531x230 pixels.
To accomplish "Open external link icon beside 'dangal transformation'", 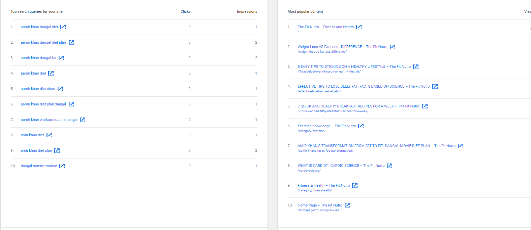I will pos(62,166).
